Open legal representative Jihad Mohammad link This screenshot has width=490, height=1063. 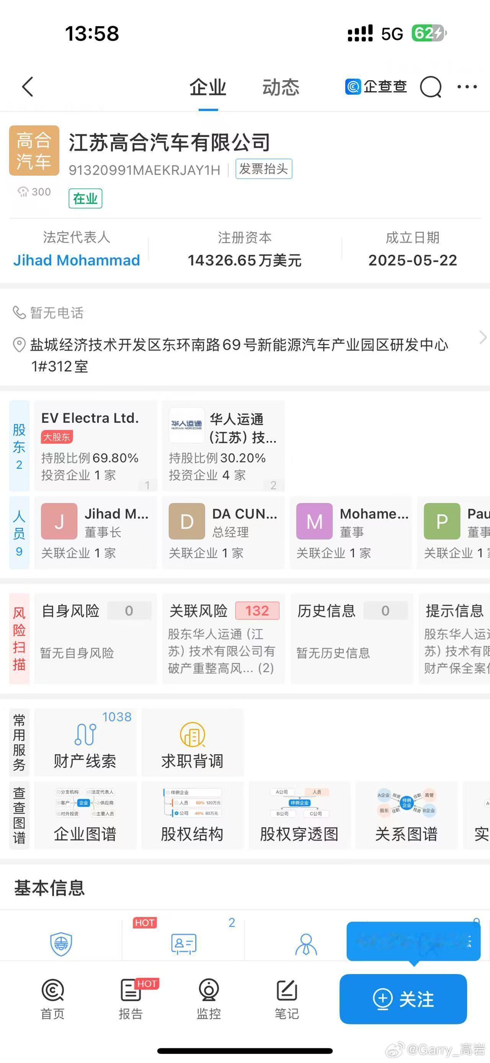77,261
